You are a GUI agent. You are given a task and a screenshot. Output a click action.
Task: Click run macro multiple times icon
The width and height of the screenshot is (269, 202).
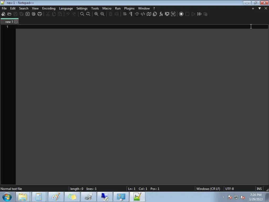coord(199,14)
